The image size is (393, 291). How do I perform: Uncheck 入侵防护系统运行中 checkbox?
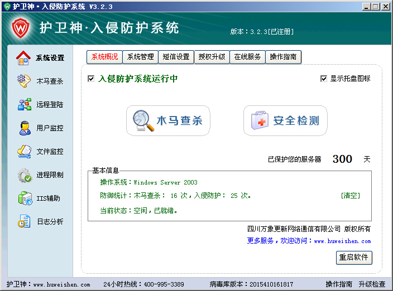click(91, 79)
